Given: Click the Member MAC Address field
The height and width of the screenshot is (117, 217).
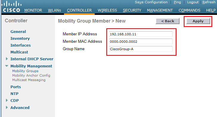Looking at the screenshot, I should click(x=141, y=42).
